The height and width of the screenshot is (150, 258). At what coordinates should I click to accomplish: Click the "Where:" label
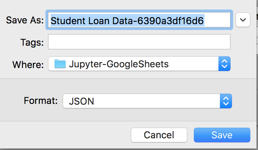coord(28,64)
